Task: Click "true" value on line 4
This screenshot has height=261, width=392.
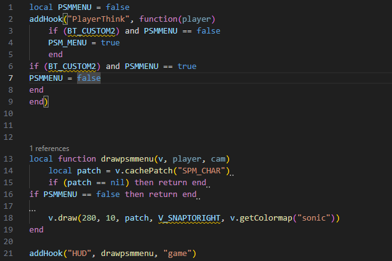Action: coord(110,43)
